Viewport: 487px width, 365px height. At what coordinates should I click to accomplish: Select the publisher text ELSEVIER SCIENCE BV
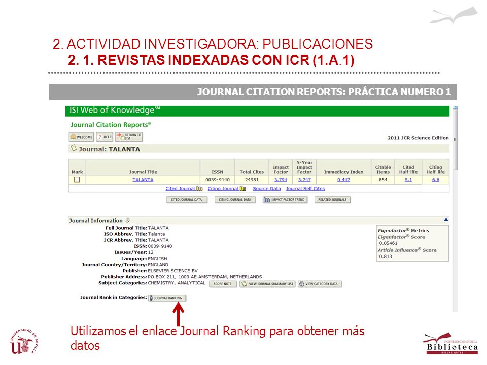click(x=172, y=271)
